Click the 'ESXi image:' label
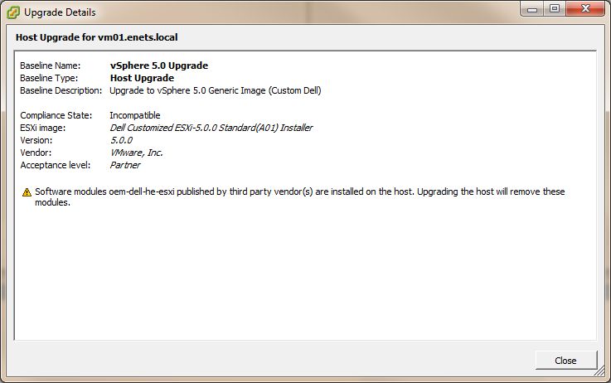 coord(43,128)
